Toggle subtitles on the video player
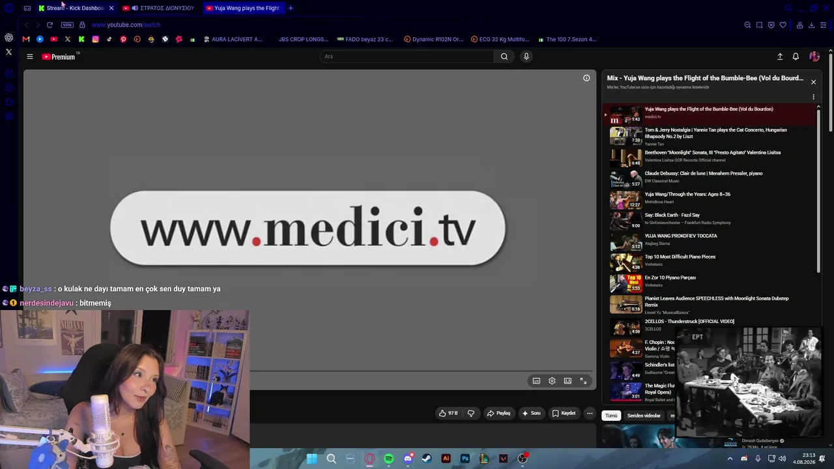The height and width of the screenshot is (469, 834). pyautogui.click(x=536, y=381)
